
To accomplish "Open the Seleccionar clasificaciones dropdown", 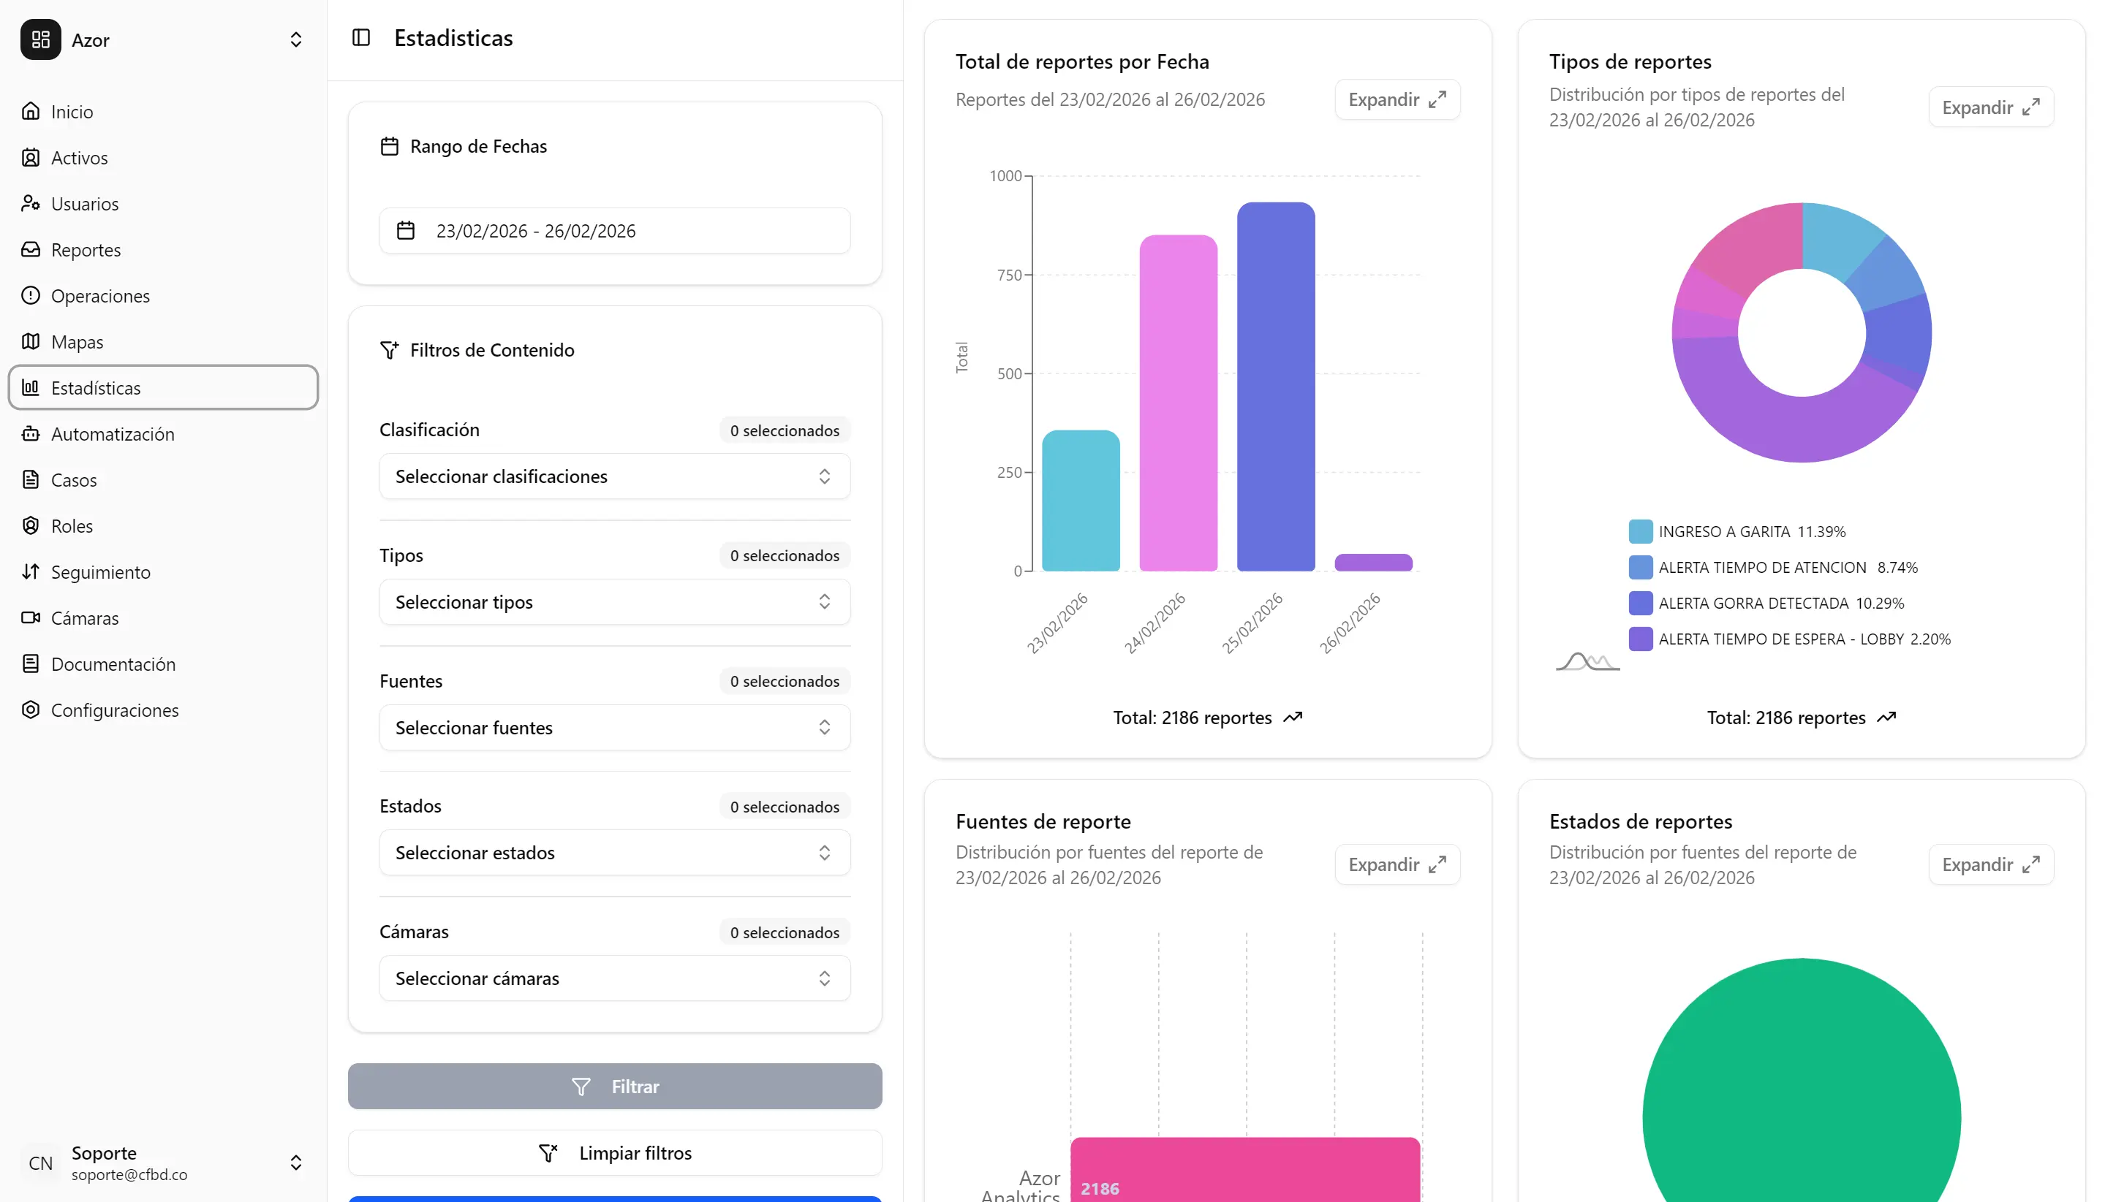I will click(x=614, y=476).
